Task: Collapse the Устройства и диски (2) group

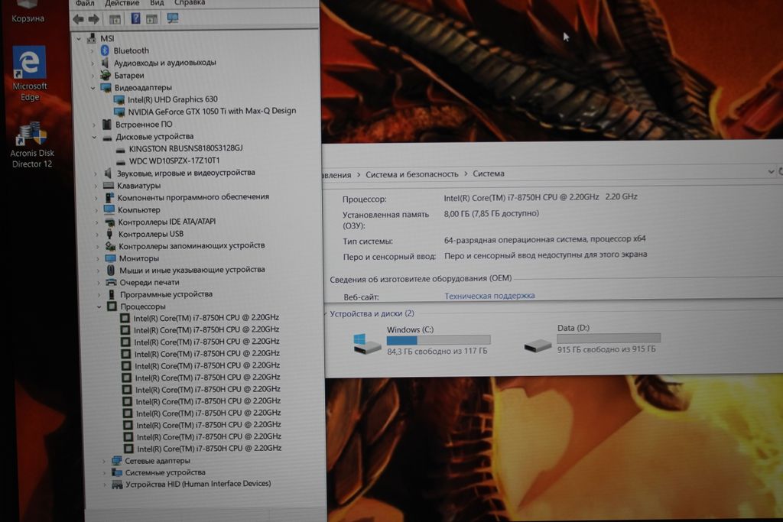Action: (x=325, y=314)
